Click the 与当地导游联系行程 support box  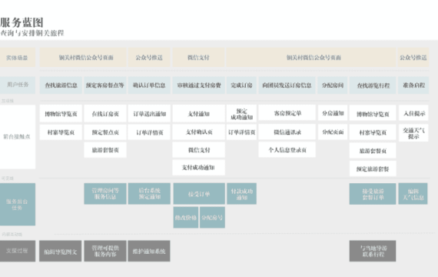373,251
